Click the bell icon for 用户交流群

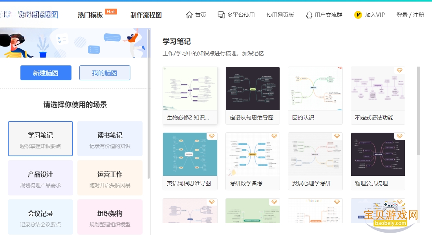(x=309, y=15)
